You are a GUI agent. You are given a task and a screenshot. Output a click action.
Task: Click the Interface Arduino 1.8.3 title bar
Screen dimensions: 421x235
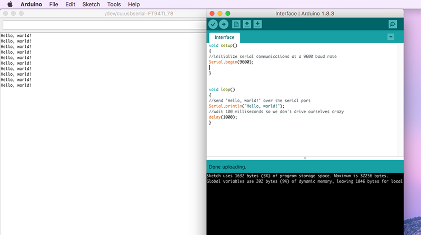305,14
